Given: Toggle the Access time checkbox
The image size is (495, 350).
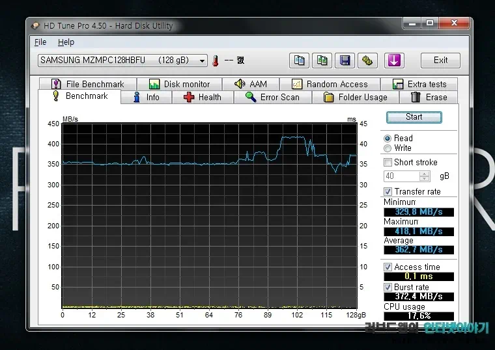Looking at the screenshot, I should point(388,267).
